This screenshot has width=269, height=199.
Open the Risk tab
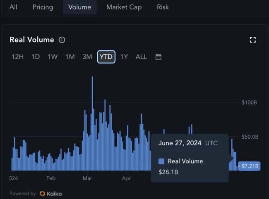163,7
